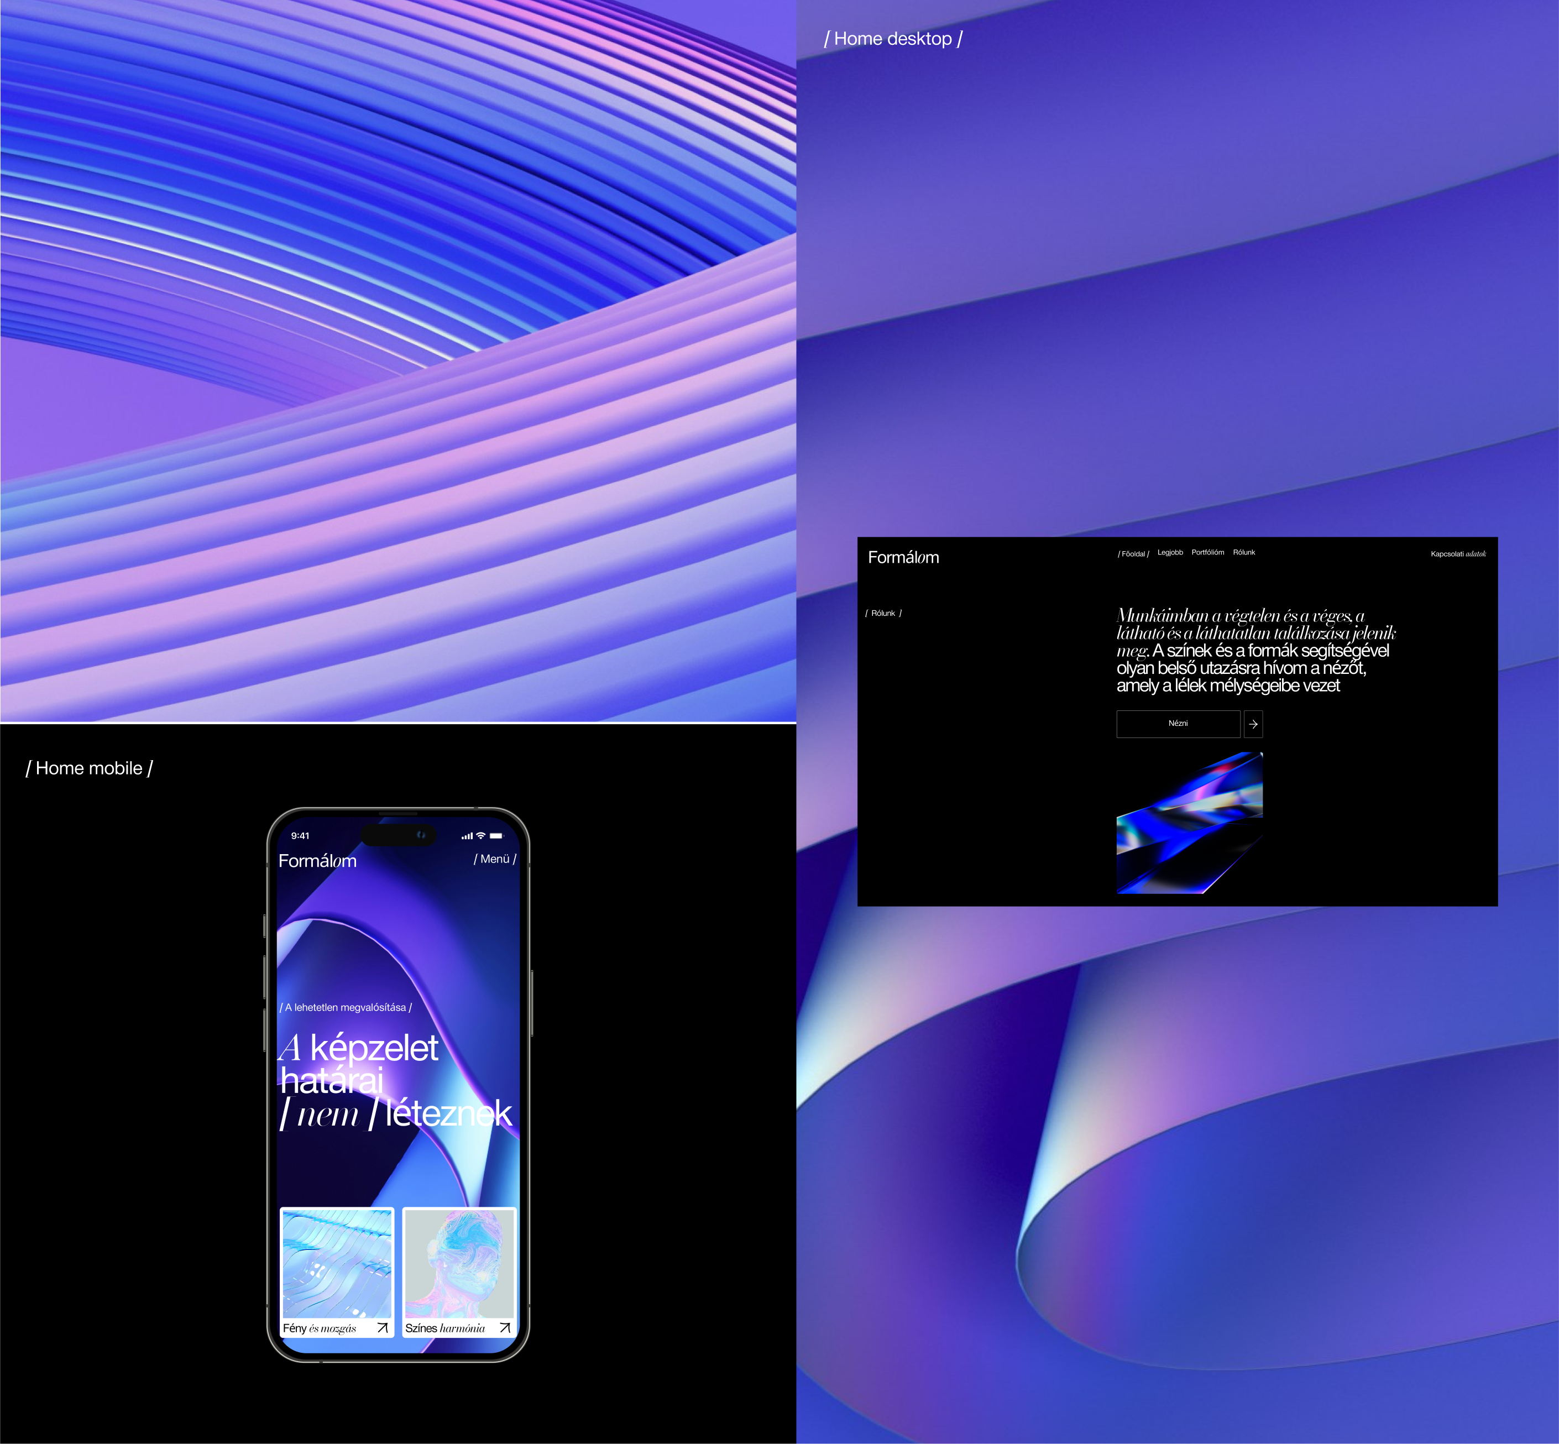Go to Portfólióm in the navigation
1559x1444 pixels.
(x=1207, y=552)
